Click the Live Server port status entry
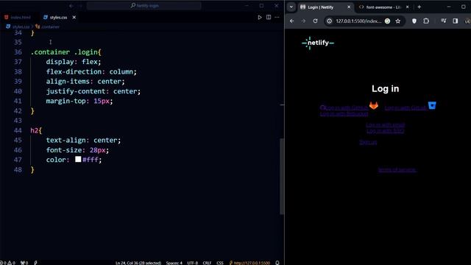The image size is (471, 265). click(x=249, y=263)
